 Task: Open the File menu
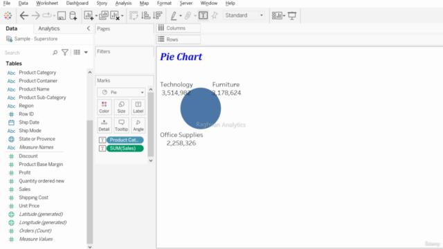coord(7,3)
